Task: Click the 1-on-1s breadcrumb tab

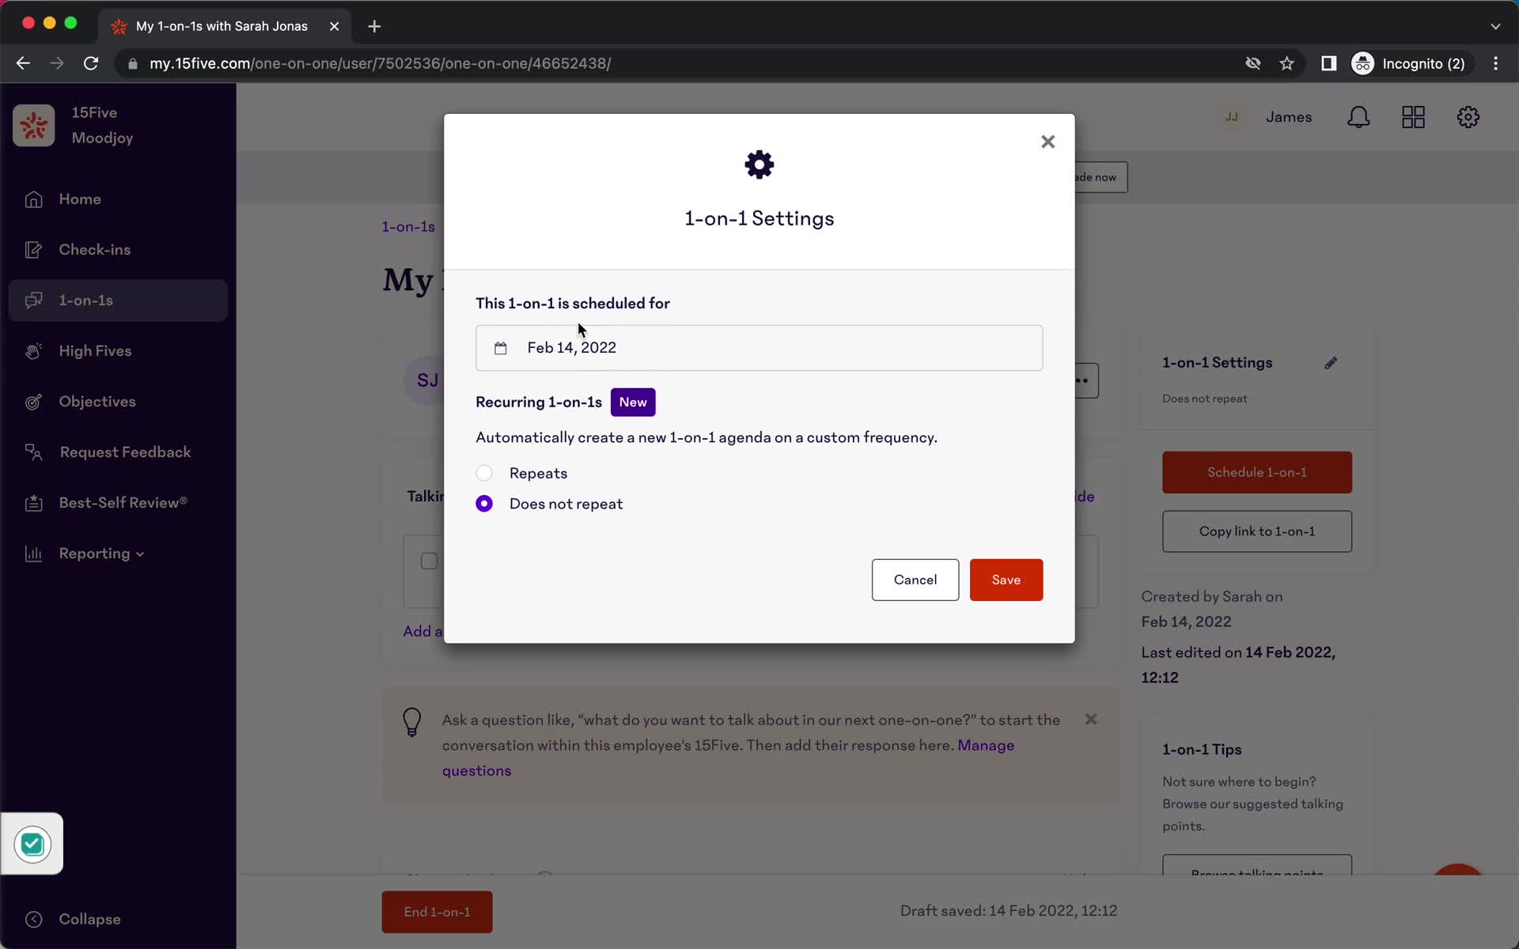Action: [x=409, y=226]
